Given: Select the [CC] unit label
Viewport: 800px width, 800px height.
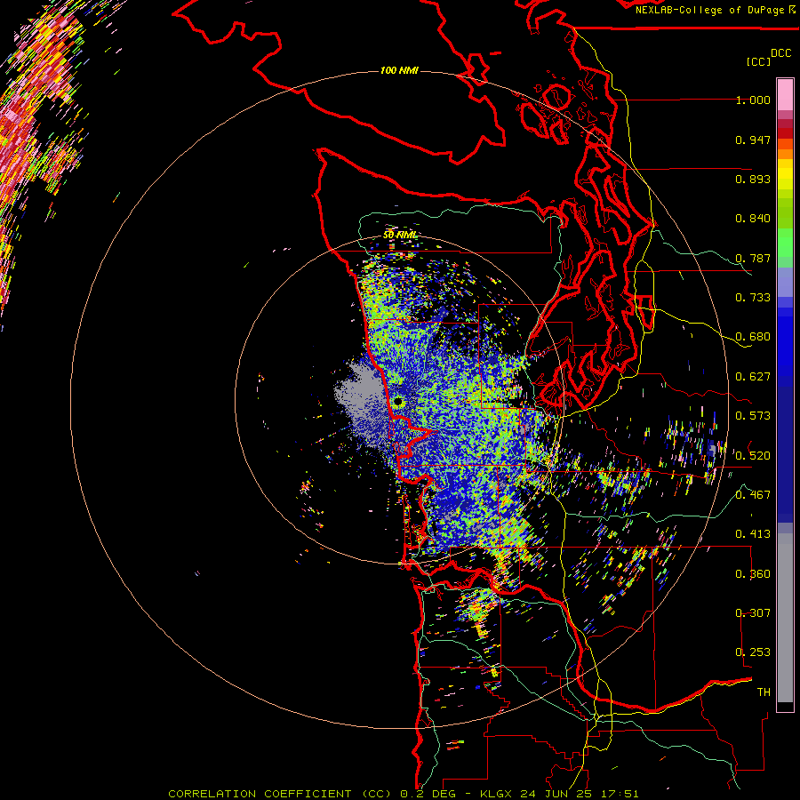Looking at the screenshot, I should coord(758,61).
